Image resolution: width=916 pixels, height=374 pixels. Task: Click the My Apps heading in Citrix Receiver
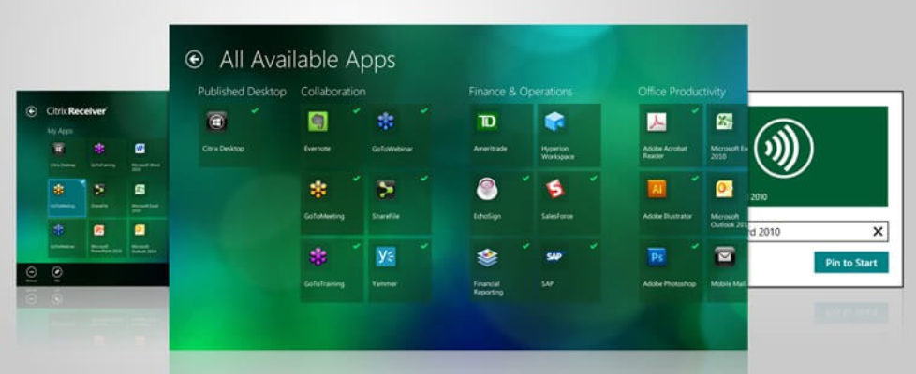pos(60,131)
